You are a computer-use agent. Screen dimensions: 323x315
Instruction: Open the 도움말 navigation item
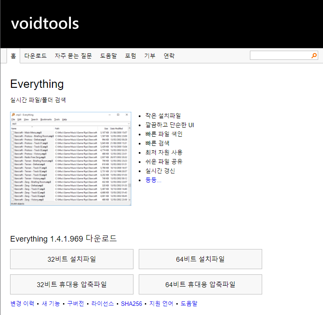[109, 56]
